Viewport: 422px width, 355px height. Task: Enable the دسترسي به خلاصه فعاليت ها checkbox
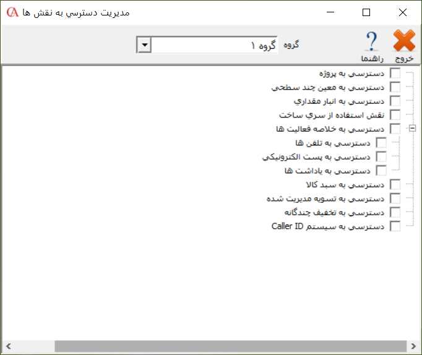coord(395,129)
